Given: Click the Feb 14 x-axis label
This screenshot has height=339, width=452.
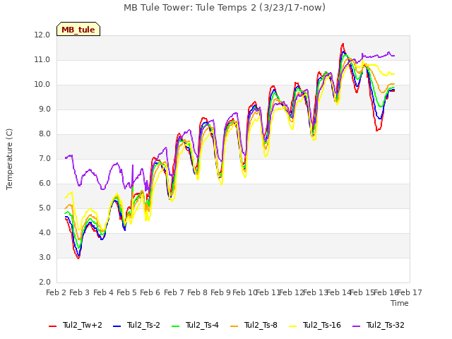Looking at the screenshot, I should pos(339,292).
